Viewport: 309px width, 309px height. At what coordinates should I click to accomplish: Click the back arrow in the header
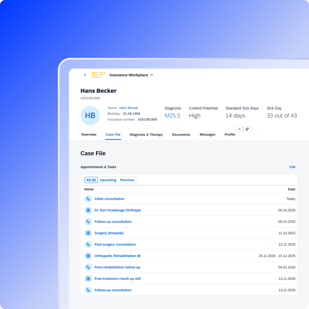tap(85, 75)
